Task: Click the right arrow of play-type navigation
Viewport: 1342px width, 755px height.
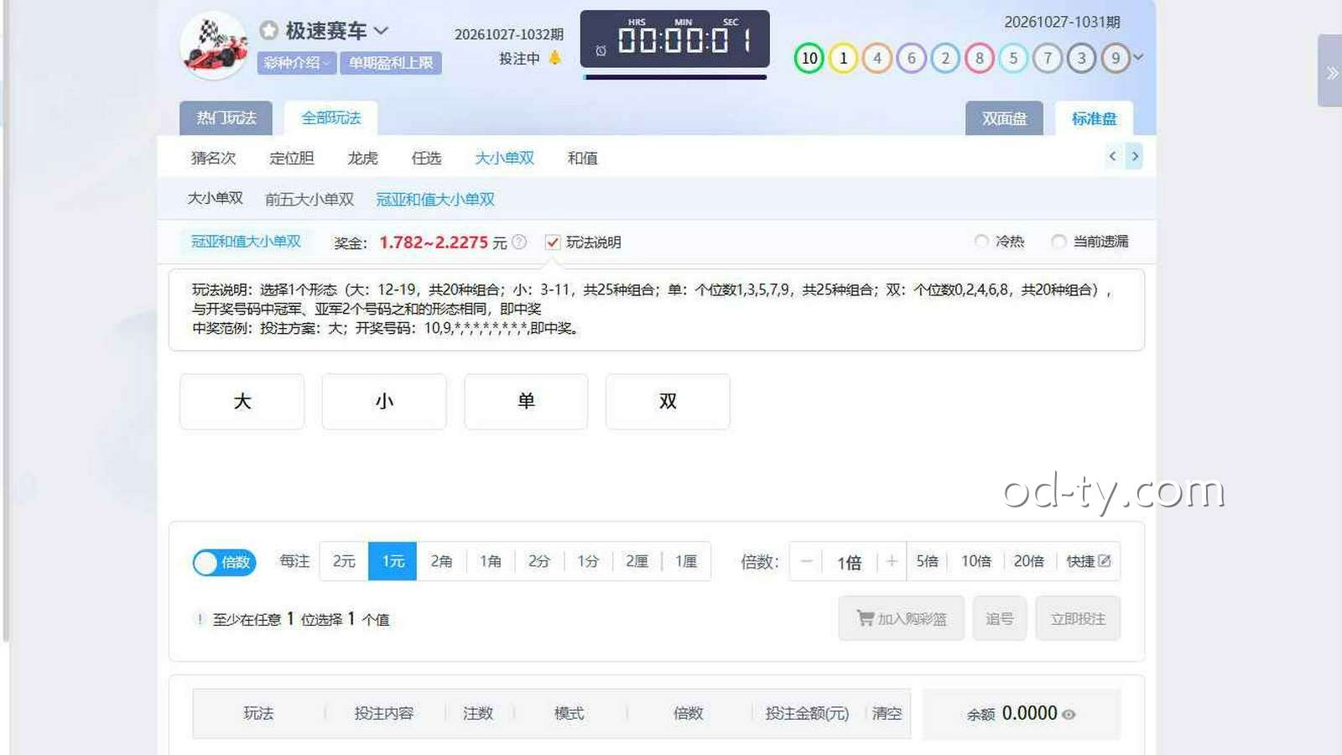Action: click(x=1135, y=156)
